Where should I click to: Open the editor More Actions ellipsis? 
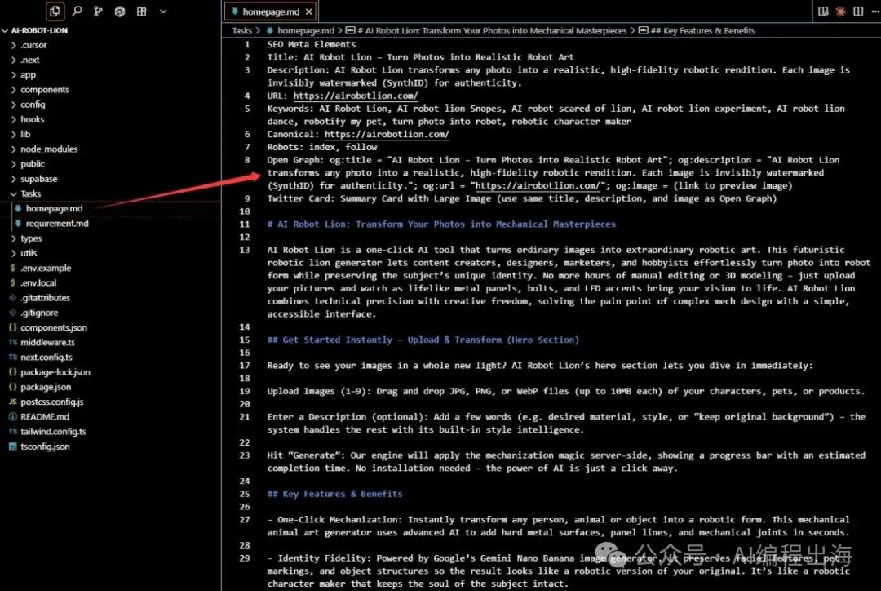(874, 11)
